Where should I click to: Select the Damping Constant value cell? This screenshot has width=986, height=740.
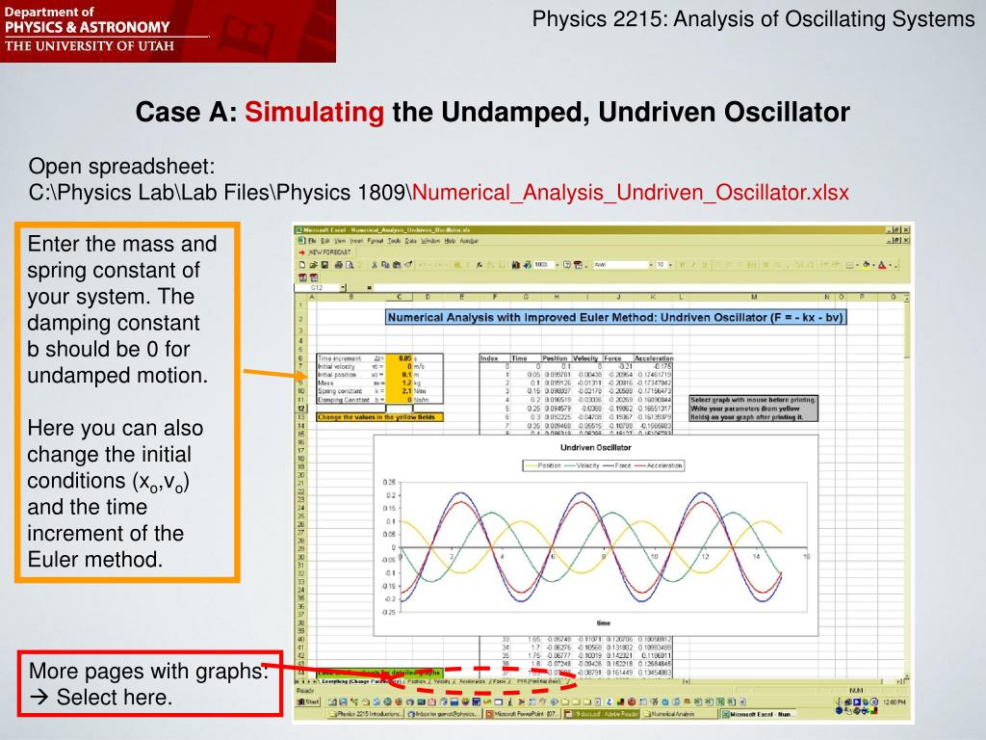[398, 400]
